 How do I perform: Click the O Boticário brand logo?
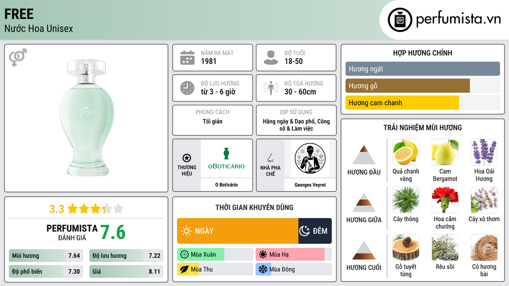[x=226, y=158]
